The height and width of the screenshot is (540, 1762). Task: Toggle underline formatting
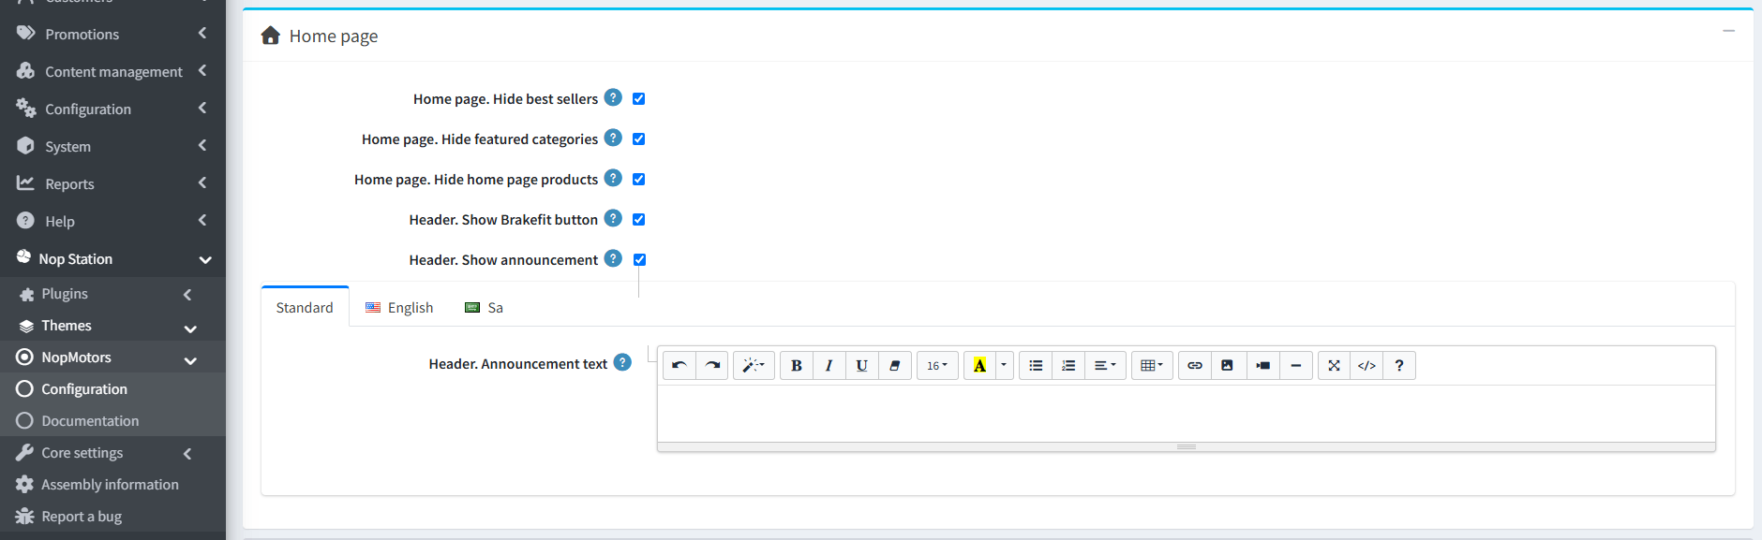tap(861, 366)
